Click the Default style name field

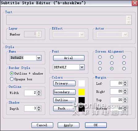tap(23, 58)
